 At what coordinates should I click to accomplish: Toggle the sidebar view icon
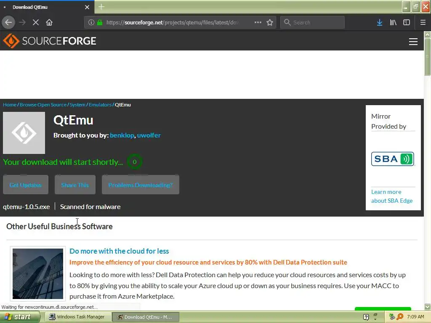tap(407, 22)
